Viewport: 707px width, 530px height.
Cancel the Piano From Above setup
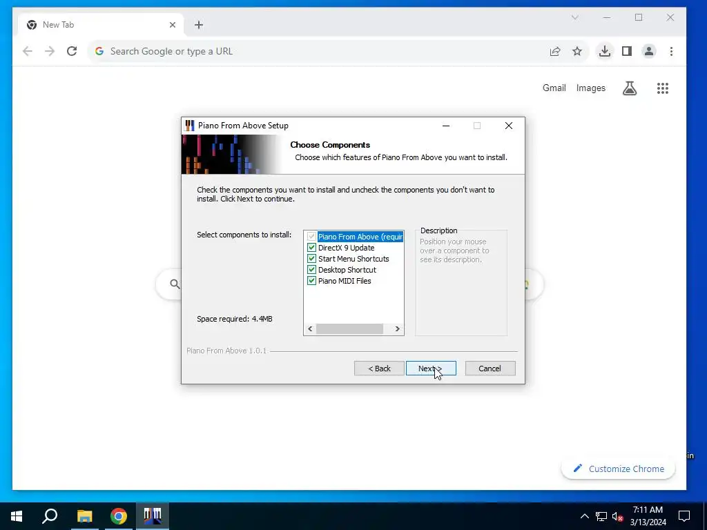[x=490, y=369]
